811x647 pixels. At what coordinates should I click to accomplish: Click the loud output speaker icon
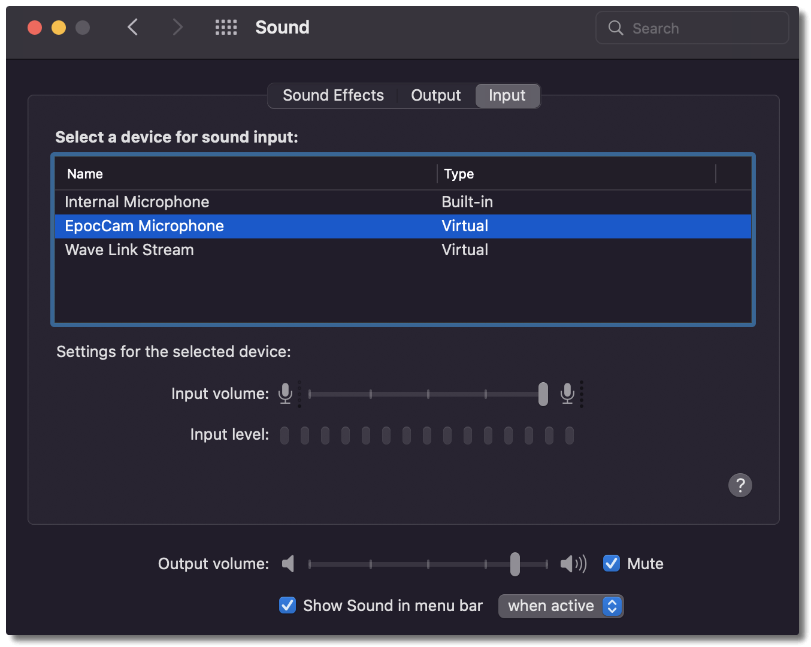573,564
